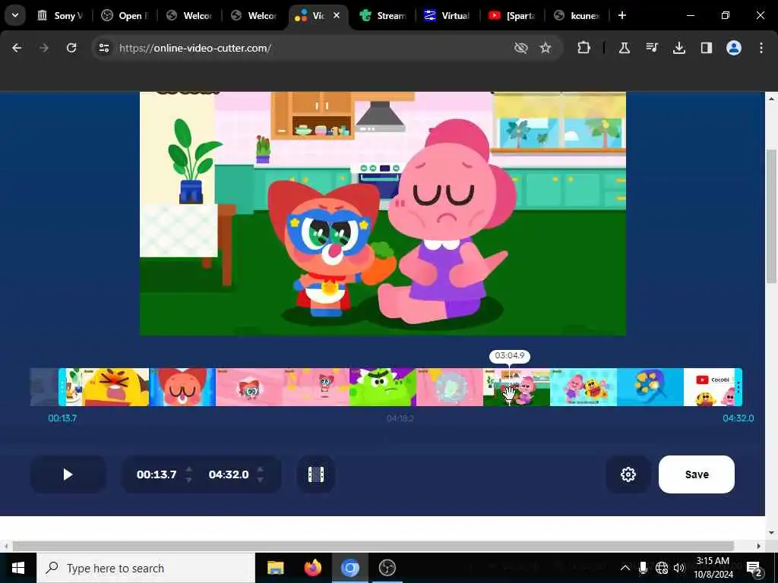Open File Explorer from taskbar
Viewport: 778px width, 583px height.
275,568
